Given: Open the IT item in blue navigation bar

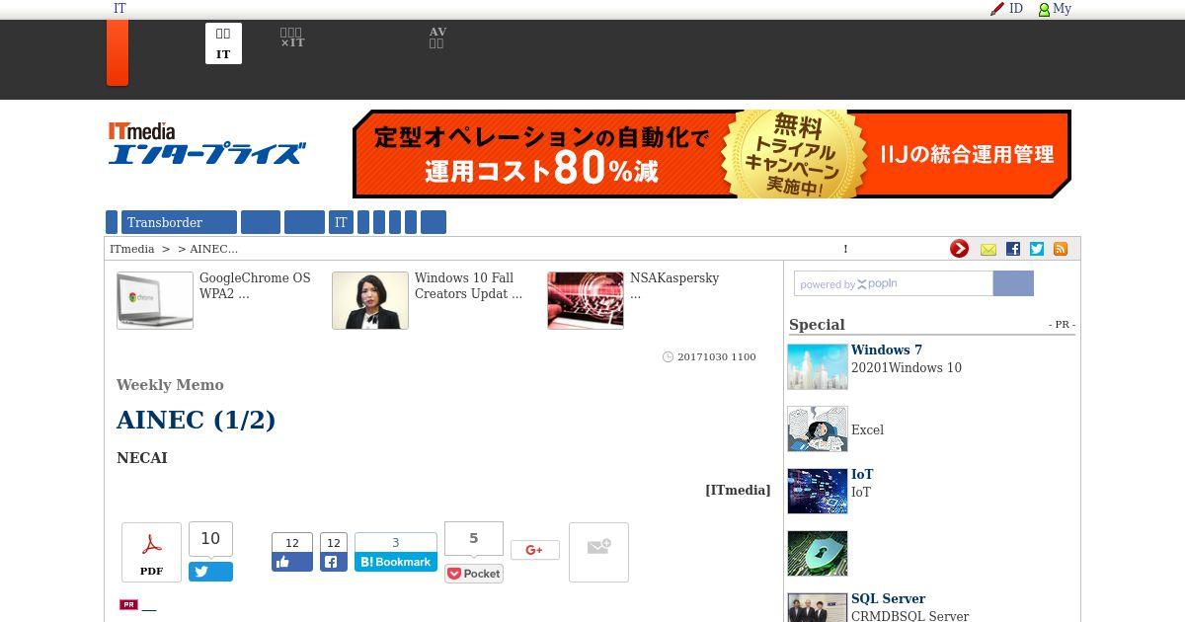Looking at the screenshot, I should pos(341,222).
